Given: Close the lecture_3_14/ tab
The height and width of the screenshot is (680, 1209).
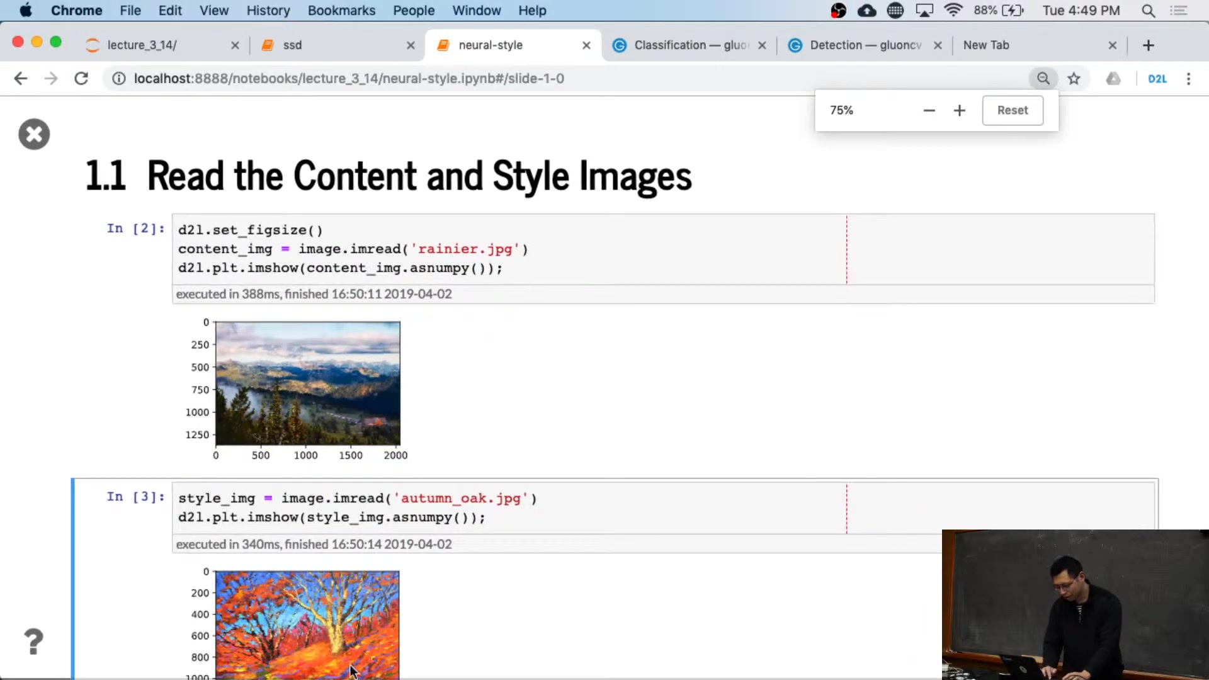Looking at the screenshot, I should point(235,45).
